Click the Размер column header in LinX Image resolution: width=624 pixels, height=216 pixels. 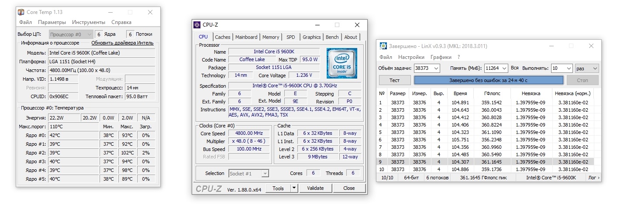[398, 93]
